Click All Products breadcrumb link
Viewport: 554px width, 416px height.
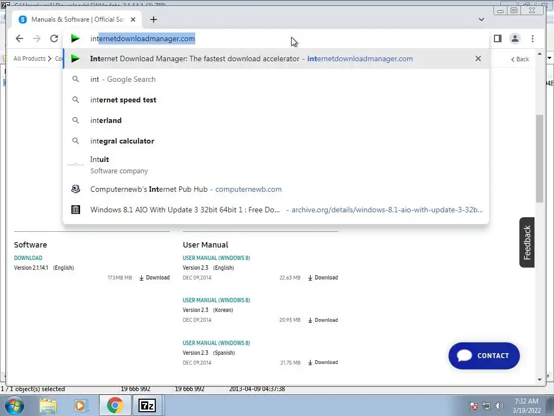click(x=29, y=58)
